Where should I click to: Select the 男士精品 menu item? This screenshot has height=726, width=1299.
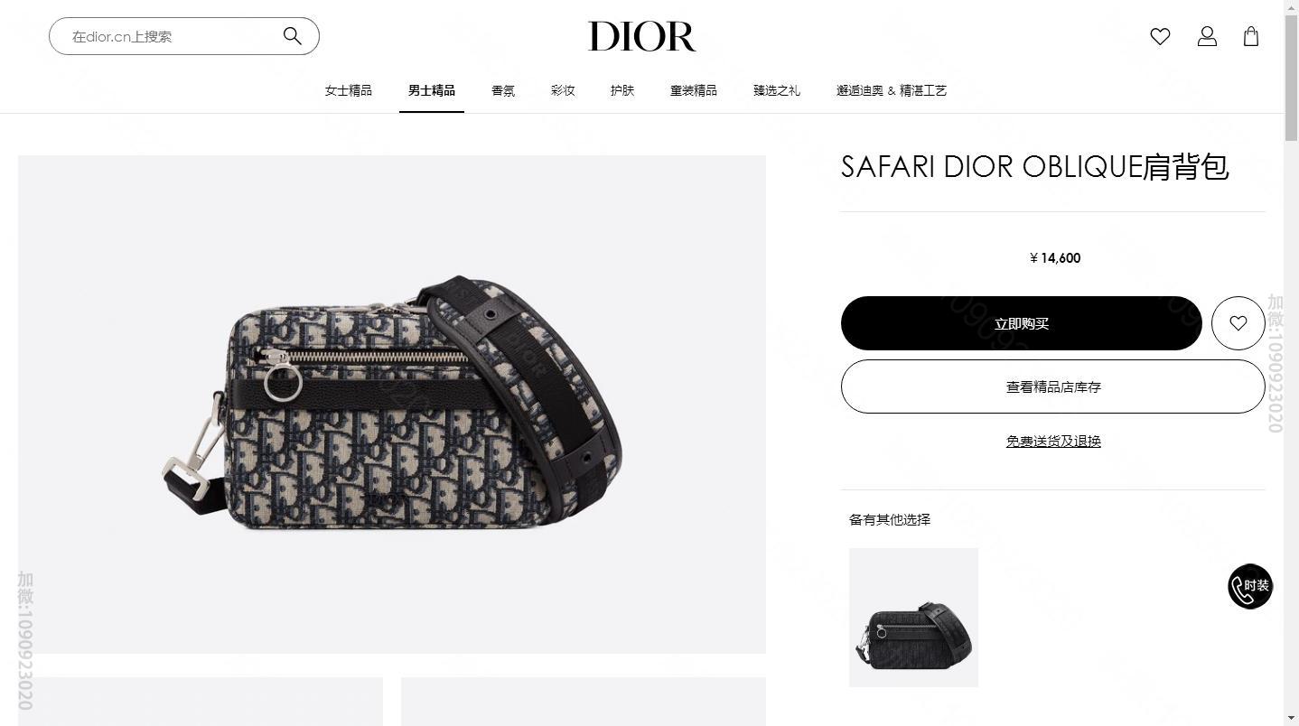432,90
